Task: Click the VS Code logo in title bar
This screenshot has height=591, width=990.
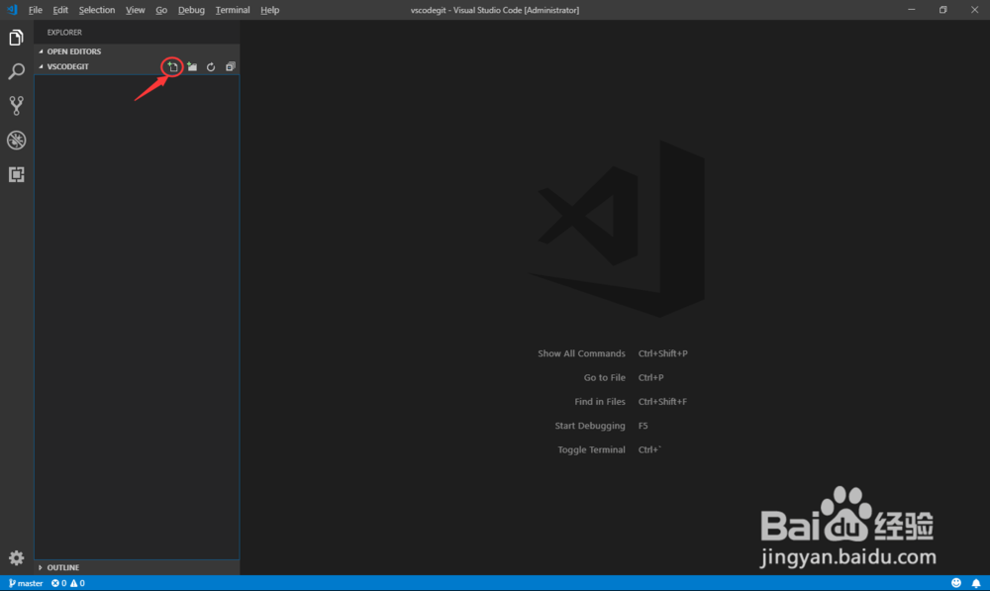Action: point(12,10)
